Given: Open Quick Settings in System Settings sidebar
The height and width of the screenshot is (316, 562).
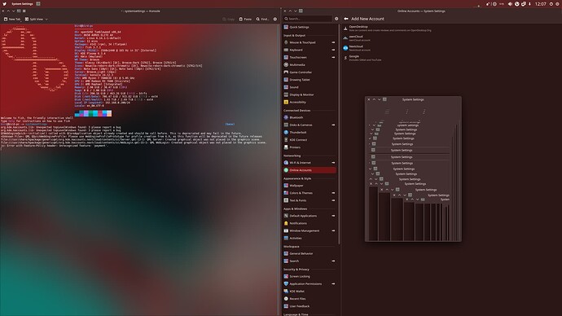Looking at the screenshot, I should [x=310, y=27].
